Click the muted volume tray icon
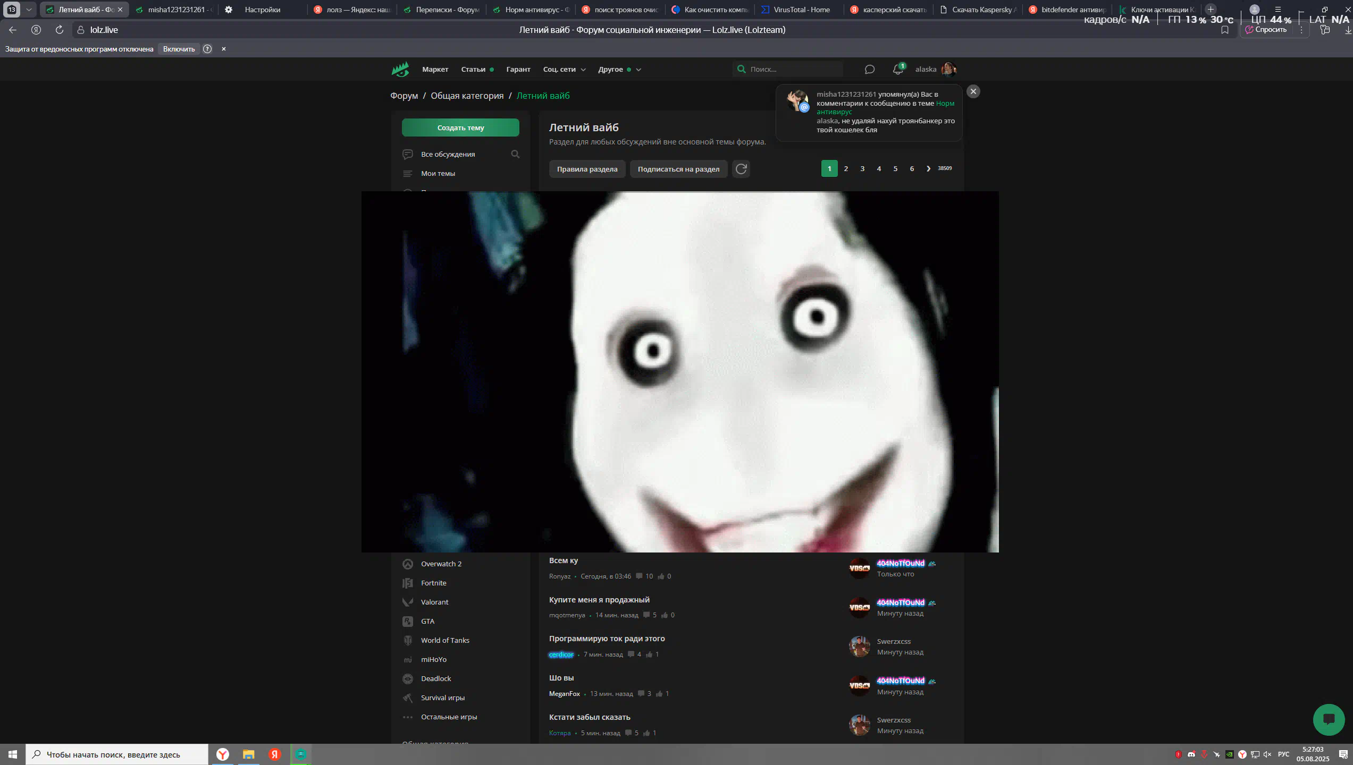Screen dimensions: 1353x765 click(x=1267, y=754)
